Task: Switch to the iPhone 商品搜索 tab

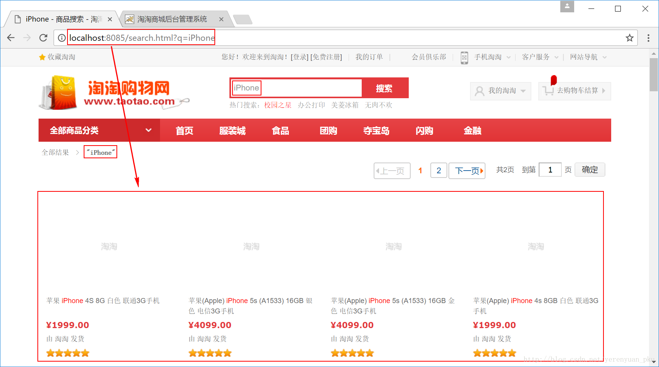Action: coord(62,19)
